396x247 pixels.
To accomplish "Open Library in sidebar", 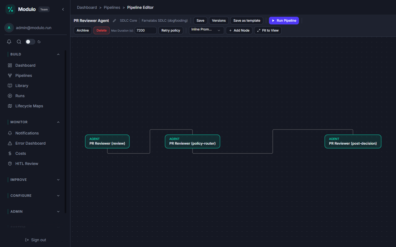I will point(34,86).
